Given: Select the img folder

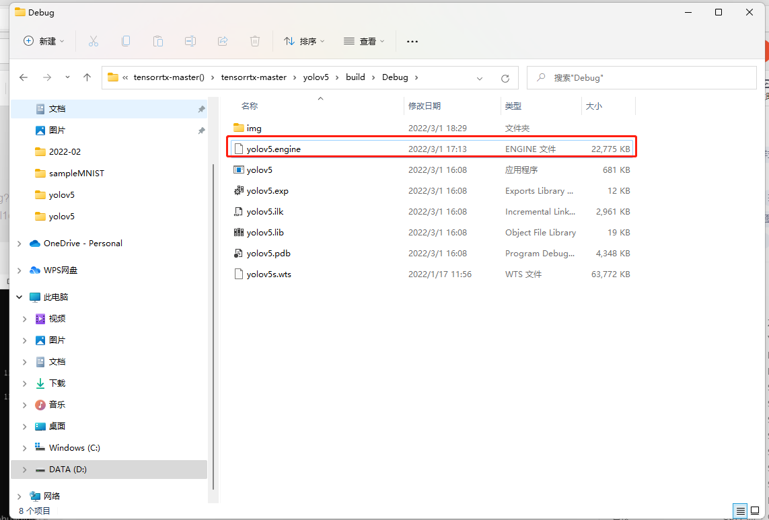Looking at the screenshot, I should [431, 128].
